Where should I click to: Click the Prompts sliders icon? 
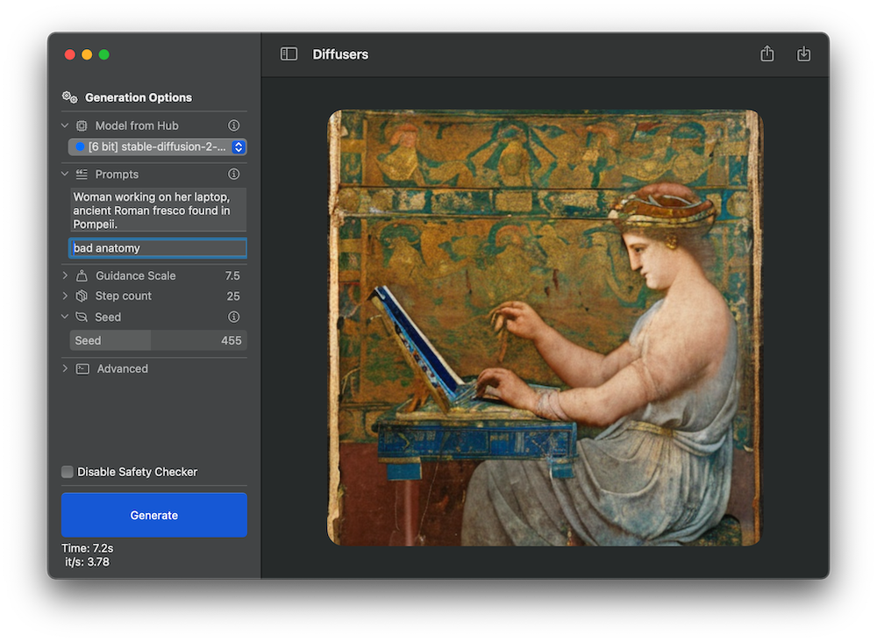80,174
